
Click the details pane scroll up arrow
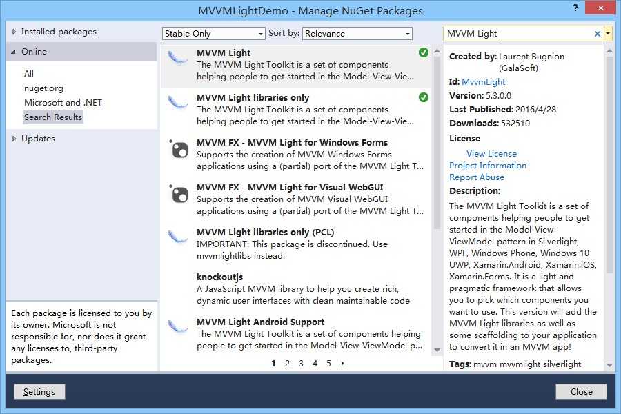(x=609, y=51)
